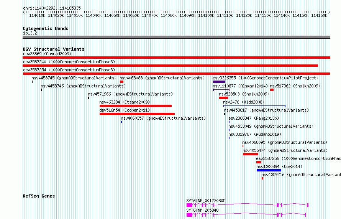Open the nsv4059216 gnomAD variant label
The height and width of the screenshot is (219, 341).
click(301, 175)
